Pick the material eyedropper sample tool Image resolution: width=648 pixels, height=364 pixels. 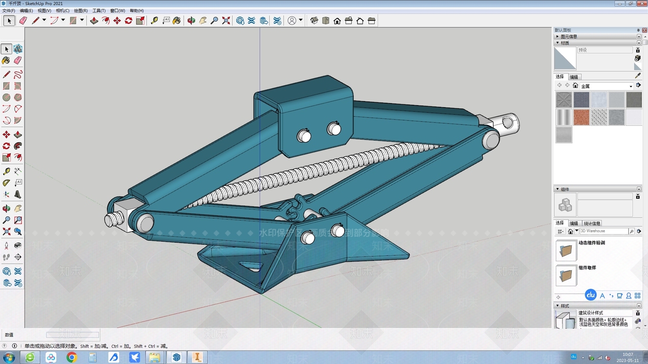pos(638,76)
